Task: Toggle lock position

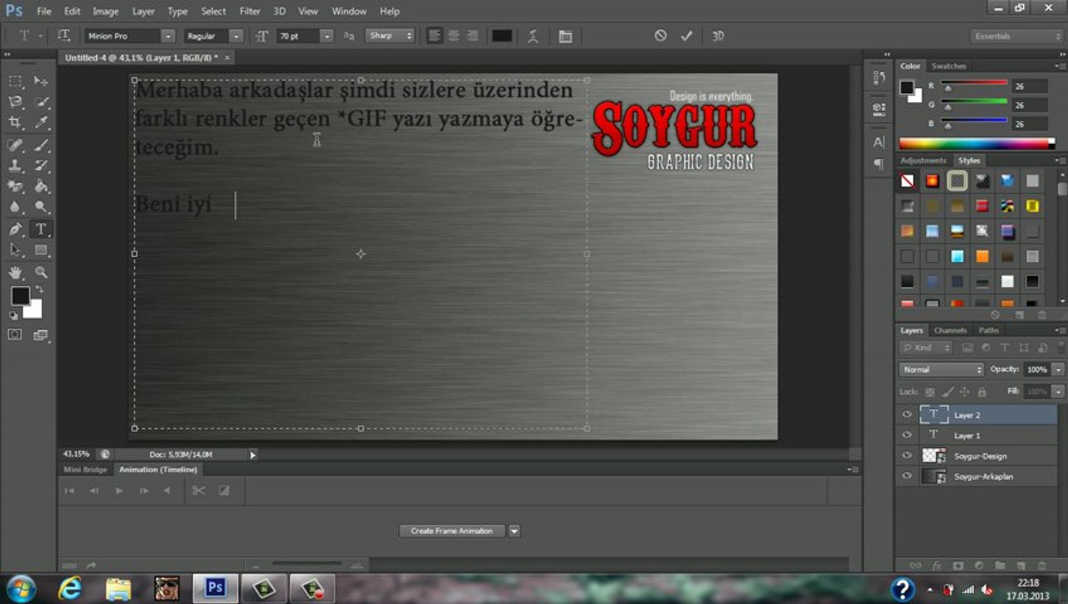Action: [964, 392]
